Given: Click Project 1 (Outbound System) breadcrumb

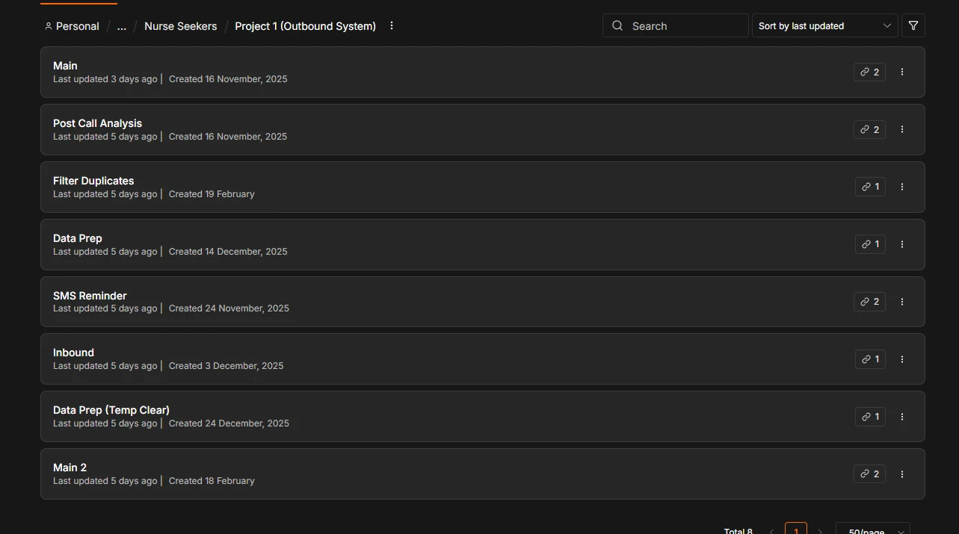Looking at the screenshot, I should pyautogui.click(x=306, y=26).
